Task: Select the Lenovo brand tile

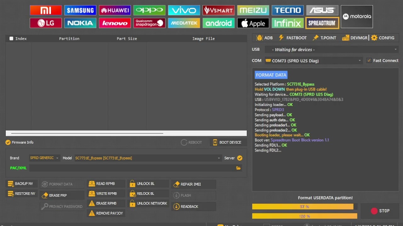Action: 115,23
